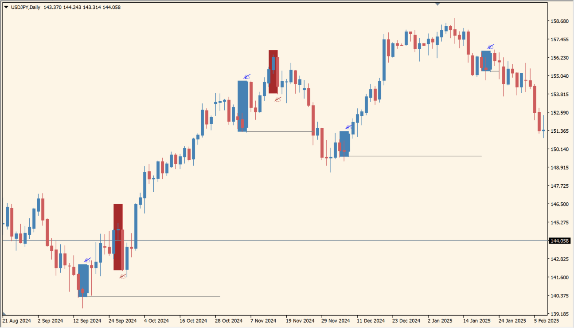This screenshot has width=574, height=328.
Task: Select red signal arrow below the November 2024 red box
Action: tap(277, 99)
